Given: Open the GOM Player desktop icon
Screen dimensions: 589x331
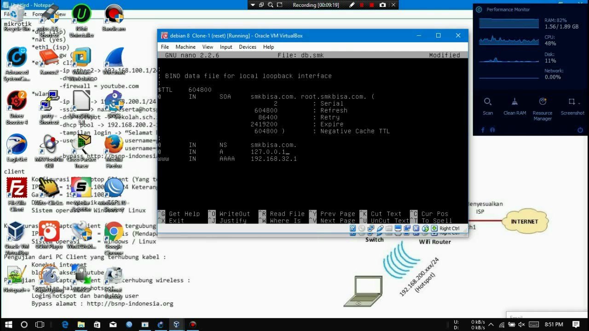Looking at the screenshot, I should point(49,235).
